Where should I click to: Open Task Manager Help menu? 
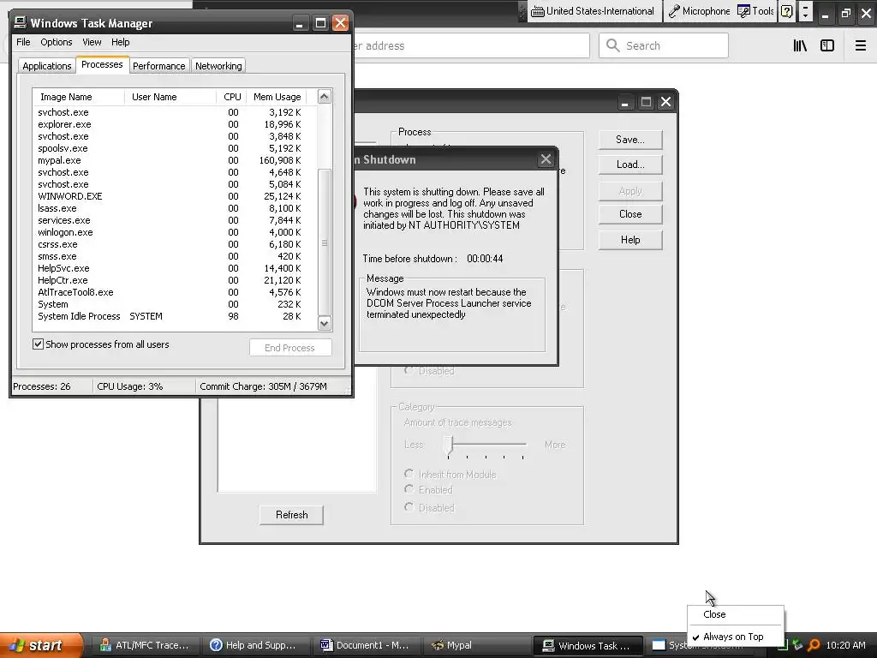120,42
